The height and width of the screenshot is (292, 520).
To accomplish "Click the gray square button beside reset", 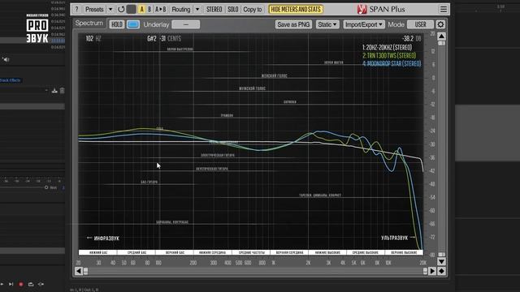I will pyautogui.click(x=132, y=9).
